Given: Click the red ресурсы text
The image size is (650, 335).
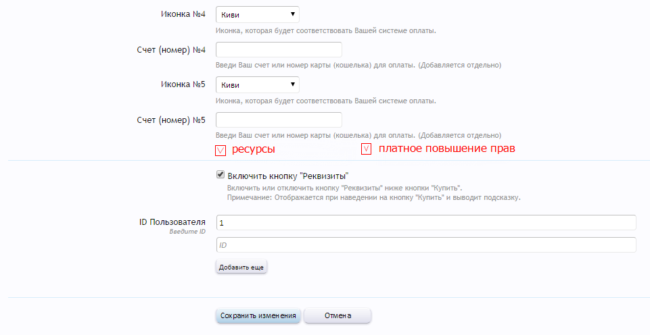Looking at the screenshot, I should (254, 149).
